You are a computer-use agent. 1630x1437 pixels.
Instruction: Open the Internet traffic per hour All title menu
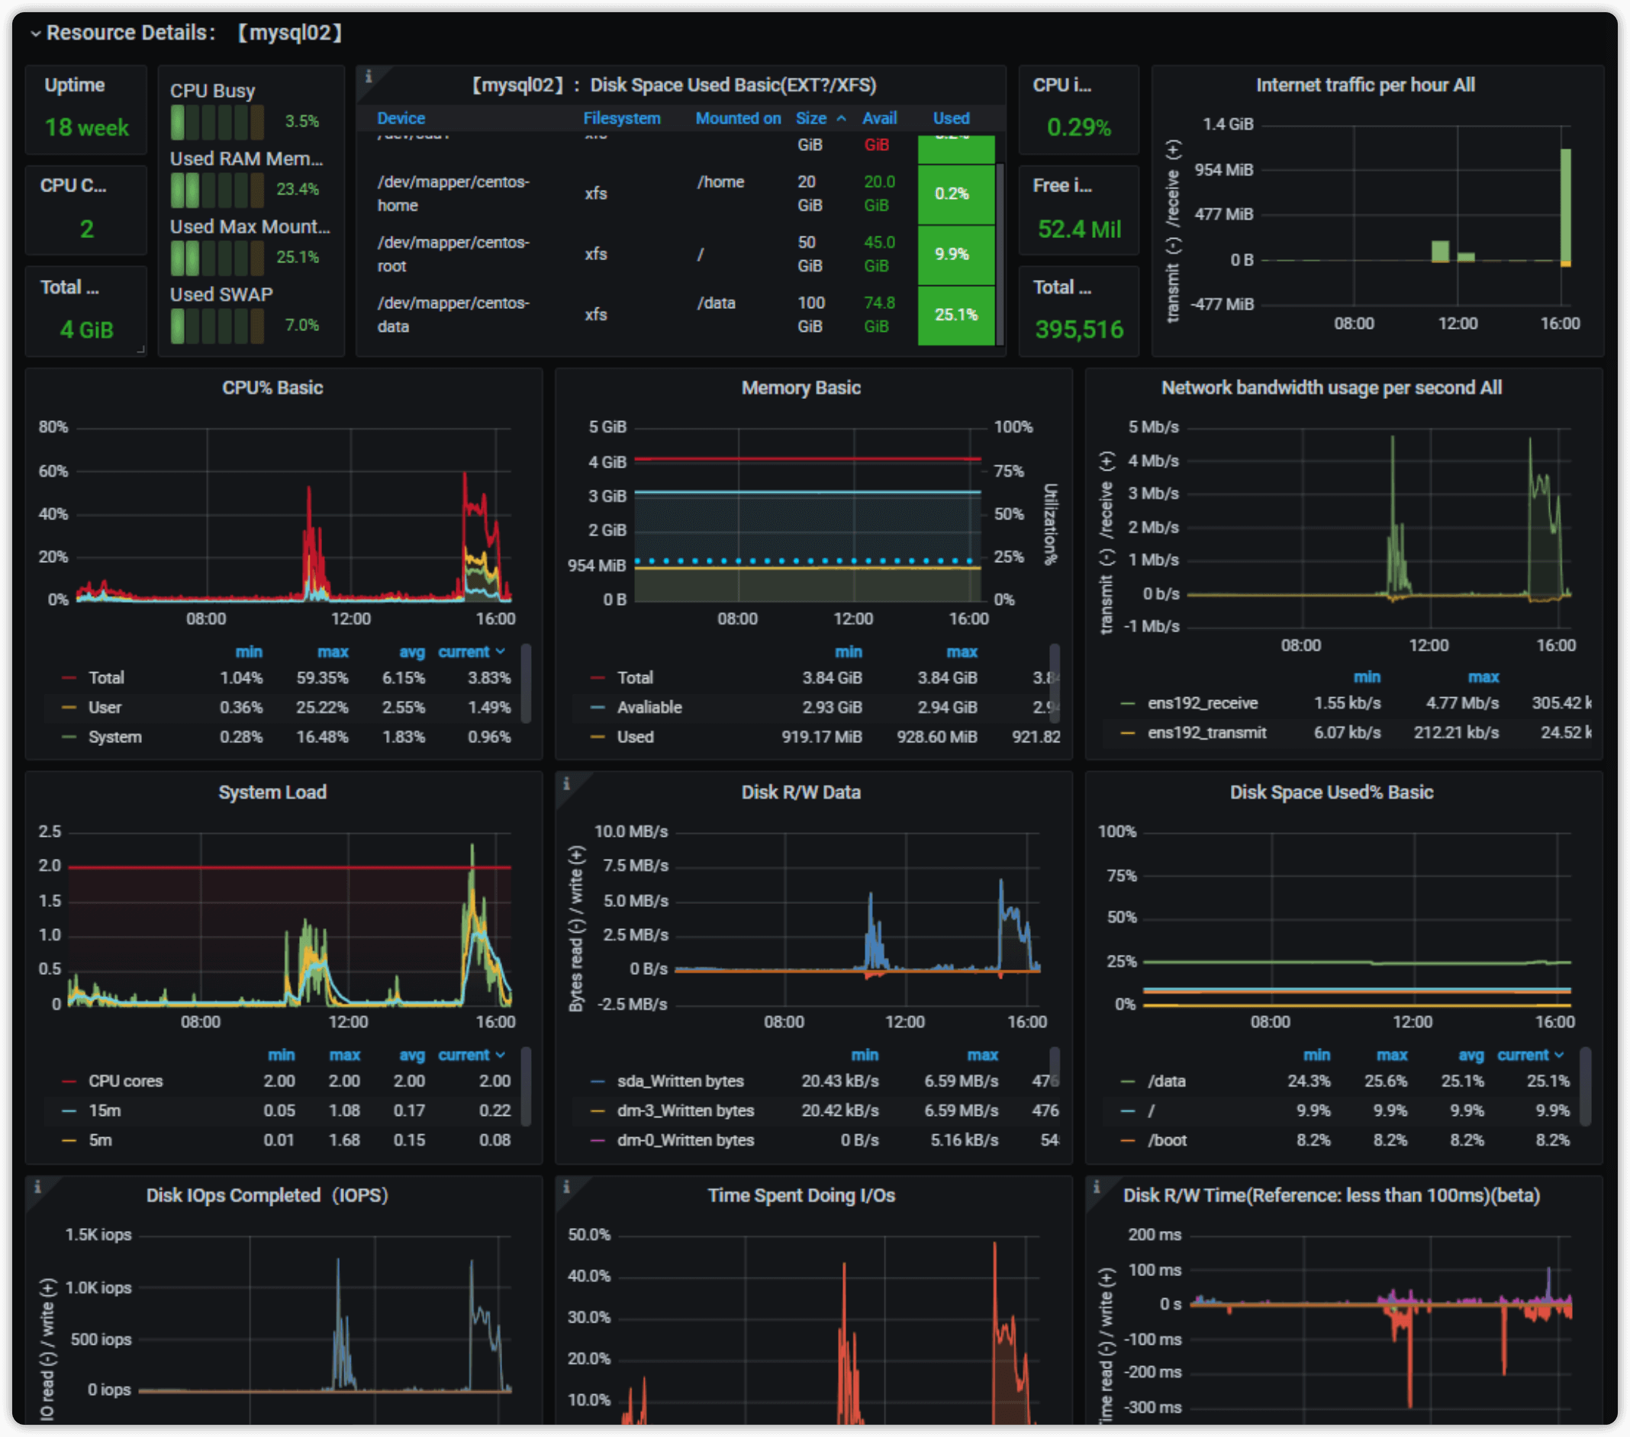[x=1364, y=85]
